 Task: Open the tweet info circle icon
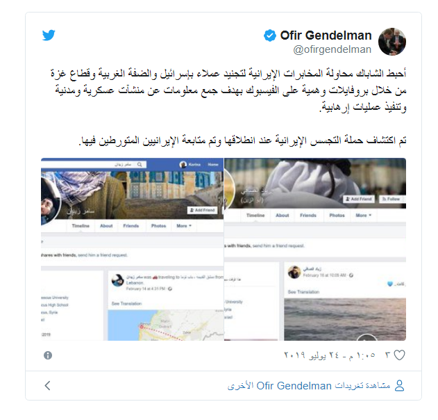(48, 355)
